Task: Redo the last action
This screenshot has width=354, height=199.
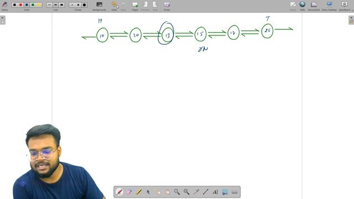Action: [x=123, y=6]
